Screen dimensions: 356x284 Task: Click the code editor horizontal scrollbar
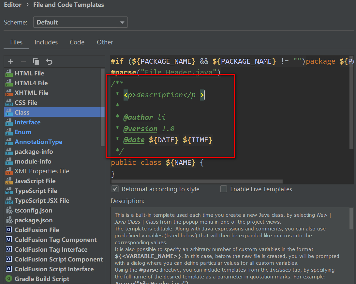tap(197, 181)
